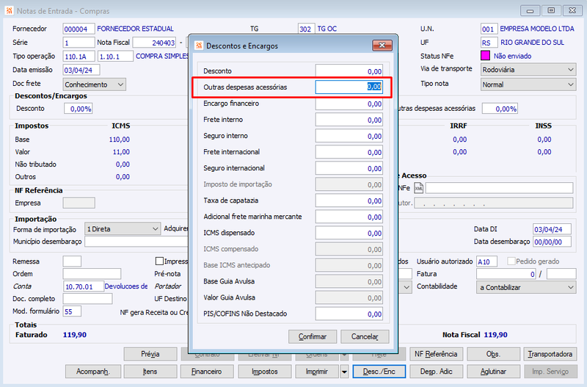Click the Tipo operação field 110.1A

pos(79,57)
